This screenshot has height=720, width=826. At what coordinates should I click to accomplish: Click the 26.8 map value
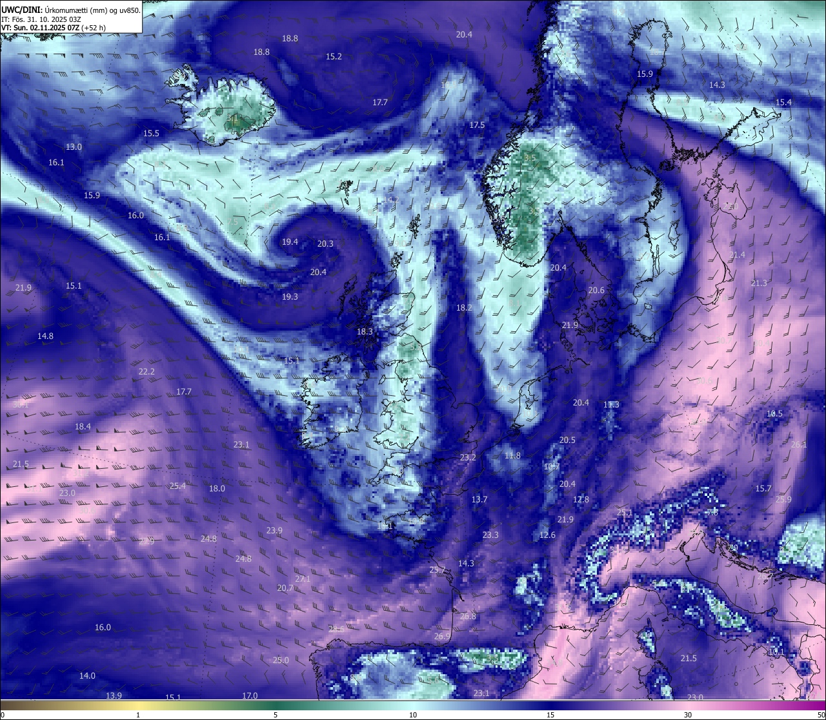(468, 617)
